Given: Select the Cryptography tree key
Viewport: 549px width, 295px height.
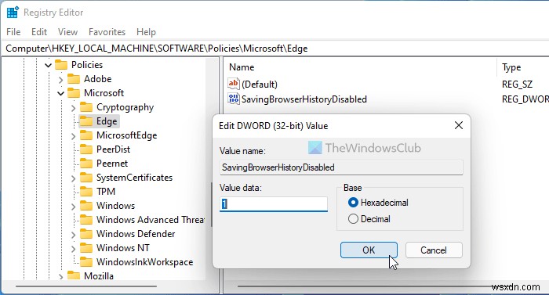Looking at the screenshot, I should (x=125, y=107).
